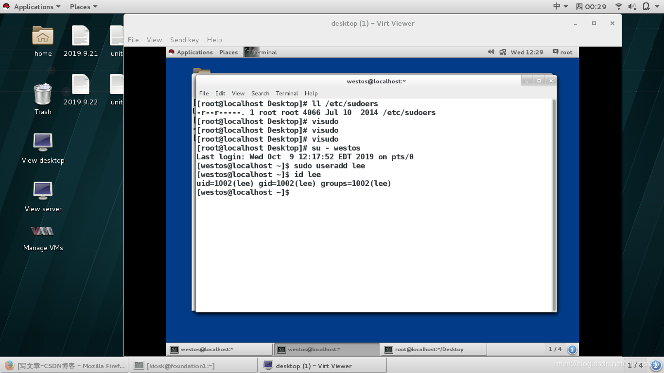Screen dimensions: 664x373
Task: Open Virt Viewer View menu
Action: point(154,40)
